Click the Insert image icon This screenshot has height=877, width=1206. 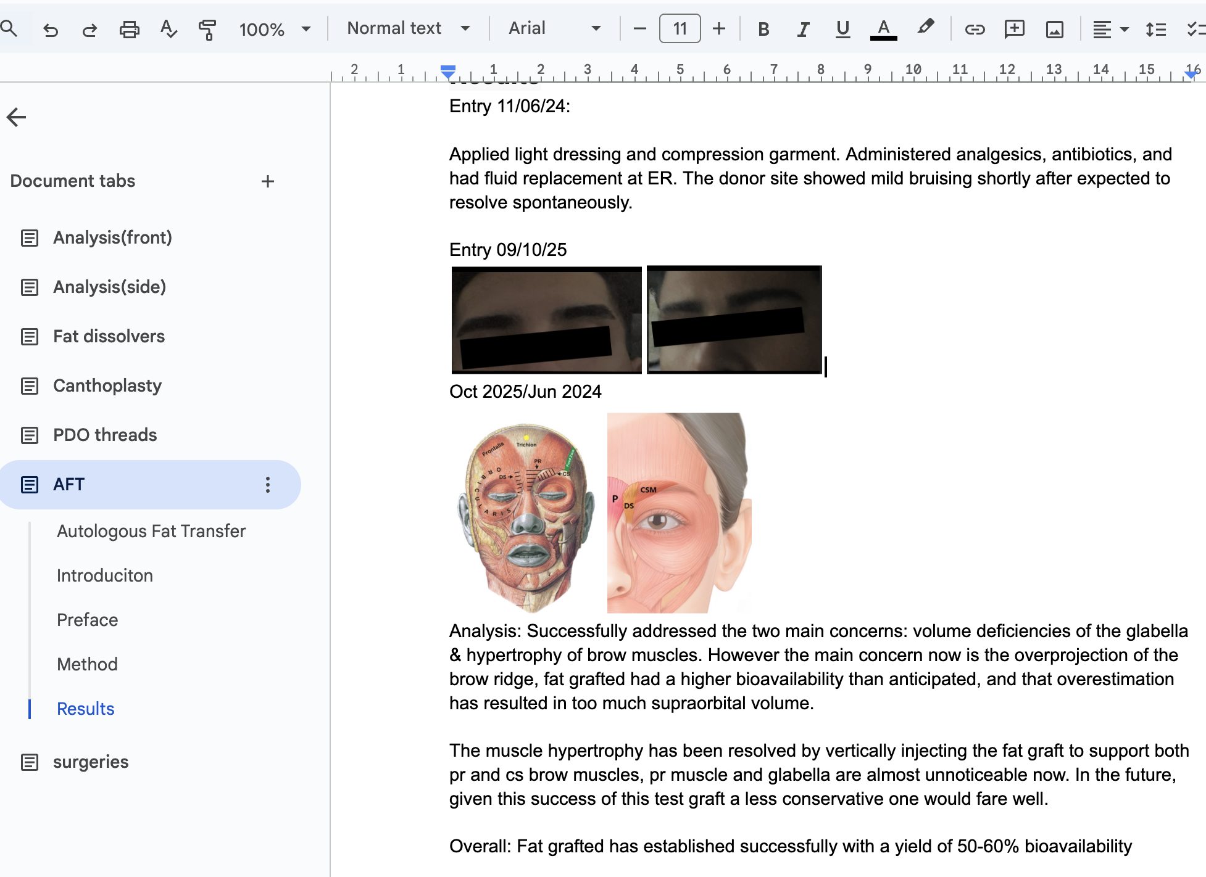click(x=1054, y=29)
